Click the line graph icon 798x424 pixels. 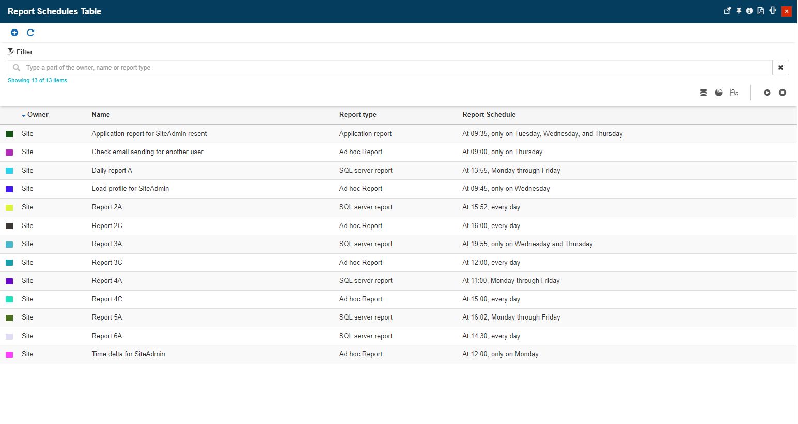[x=734, y=93]
